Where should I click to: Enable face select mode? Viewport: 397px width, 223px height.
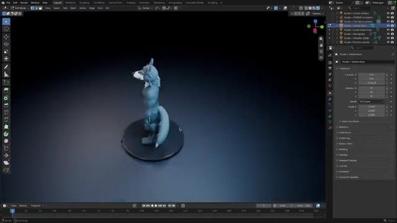click(x=40, y=8)
